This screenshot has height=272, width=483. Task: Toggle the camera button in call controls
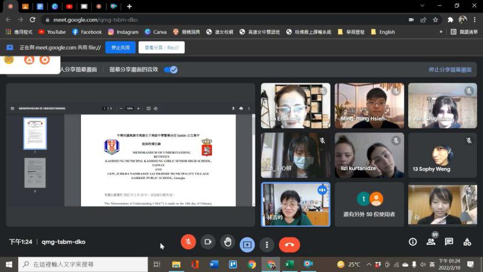pyautogui.click(x=208, y=242)
